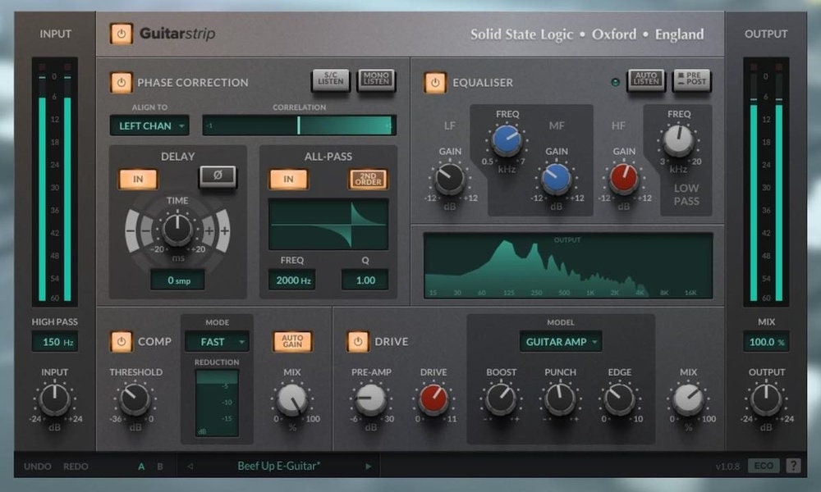Toggle the Guitarstrip main plugin power button
Viewport: 821px width, 492px height.
pyautogui.click(x=121, y=34)
